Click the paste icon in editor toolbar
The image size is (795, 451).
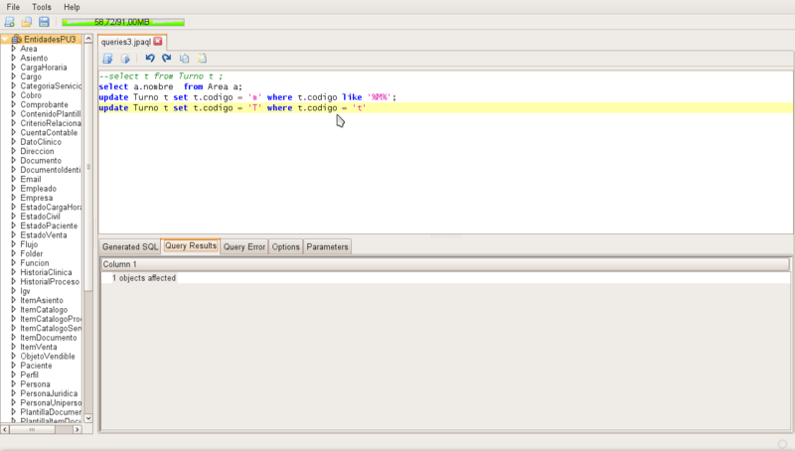pos(202,59)
